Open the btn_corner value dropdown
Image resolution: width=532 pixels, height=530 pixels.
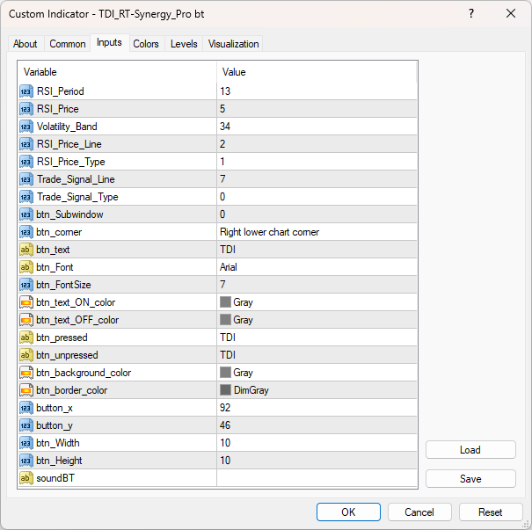317,232
